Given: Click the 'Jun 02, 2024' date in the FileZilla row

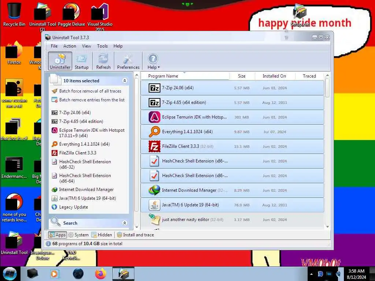Looking at the screenshot, I should tap(275, 146).
